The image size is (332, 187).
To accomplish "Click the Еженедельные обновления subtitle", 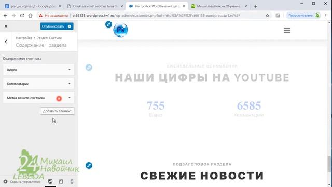I will click(202, 66).
